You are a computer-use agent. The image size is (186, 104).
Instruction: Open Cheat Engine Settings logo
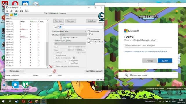(x=101, y=17)
